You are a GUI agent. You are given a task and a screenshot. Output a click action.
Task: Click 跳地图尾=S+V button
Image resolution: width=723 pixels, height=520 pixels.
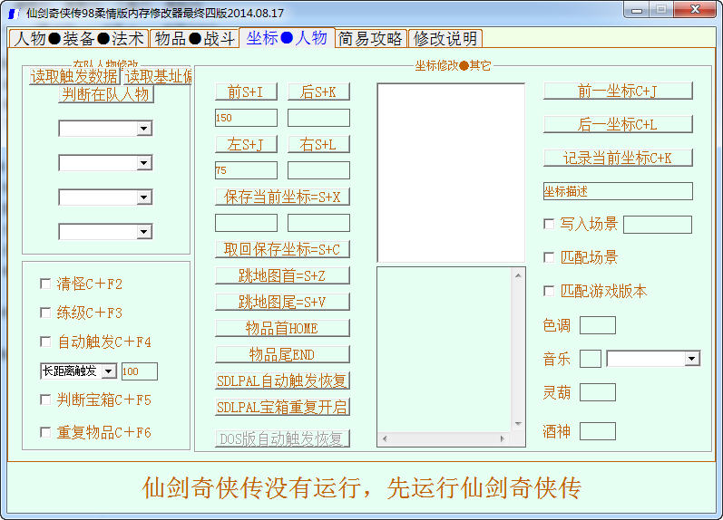[282, 302]
